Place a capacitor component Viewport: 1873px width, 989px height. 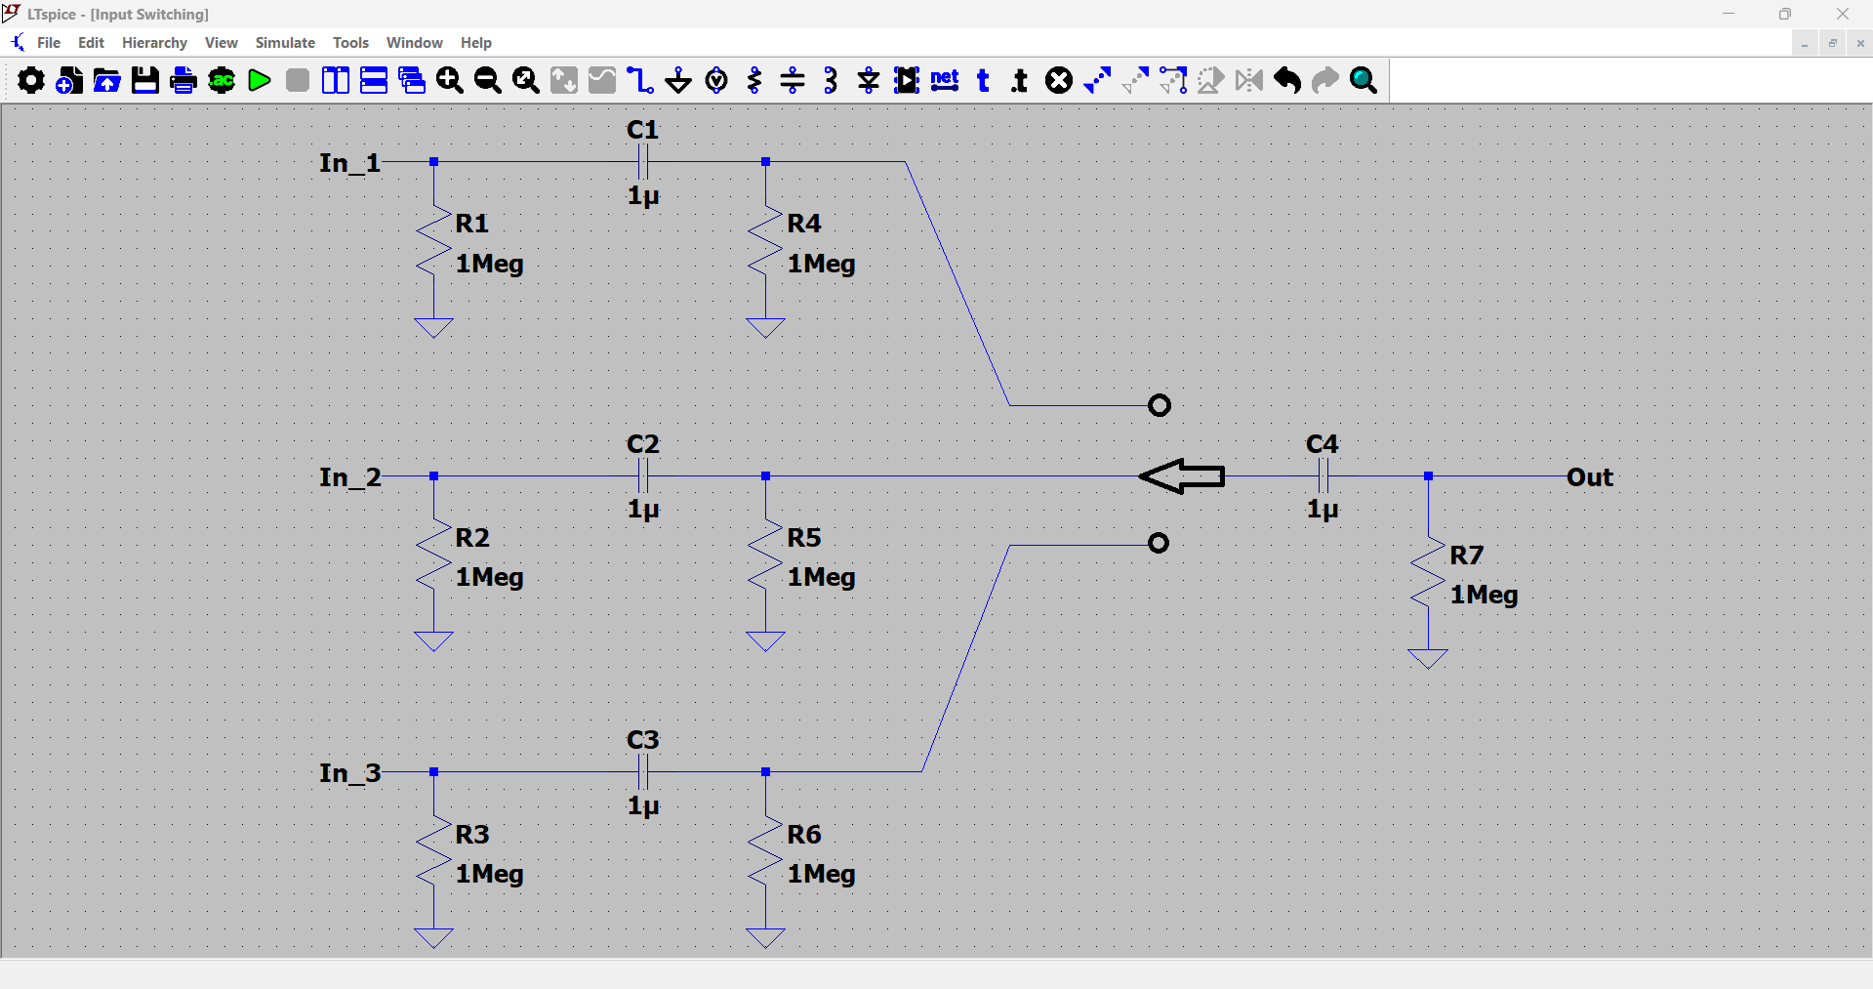point(793,80)
